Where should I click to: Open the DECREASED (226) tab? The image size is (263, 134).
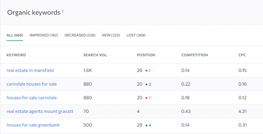tap(80, 35)
